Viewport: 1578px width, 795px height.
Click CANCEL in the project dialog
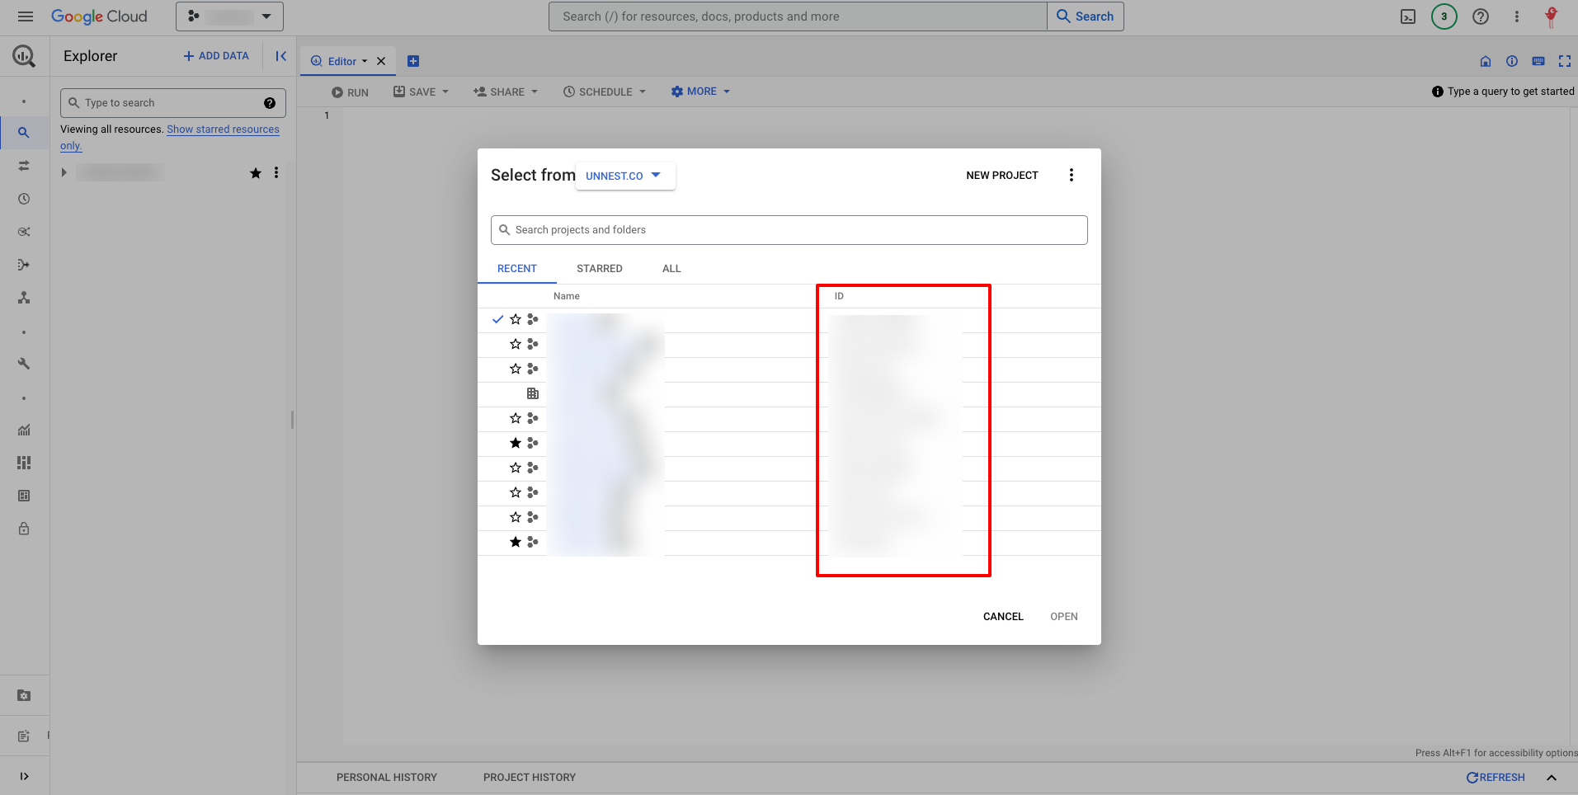tap(1003, 617)
